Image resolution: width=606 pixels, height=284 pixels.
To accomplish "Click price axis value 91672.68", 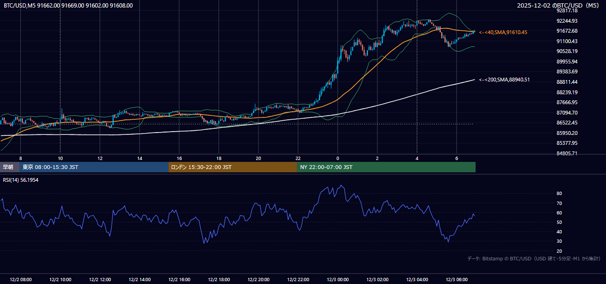I will pos(567,31).
